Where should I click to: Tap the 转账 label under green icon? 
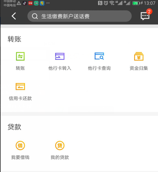pos(20,68)
